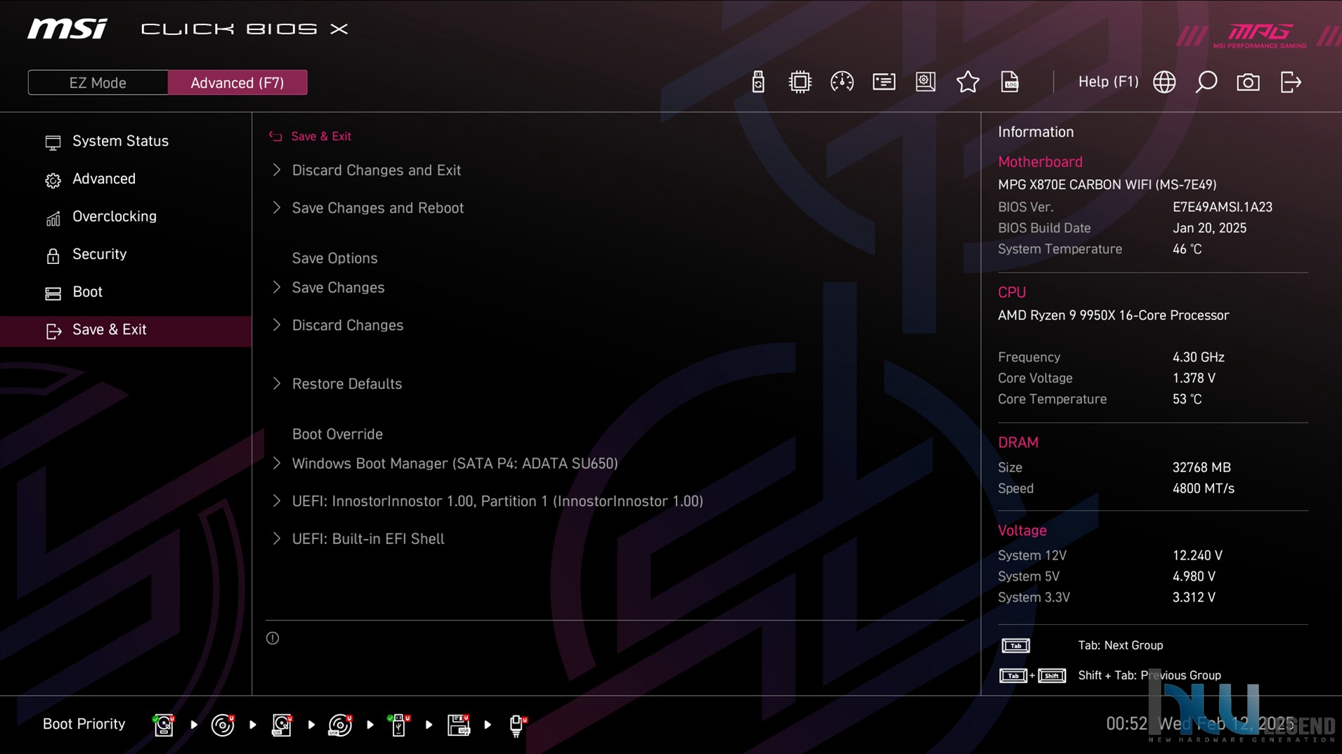Select hard disk in Boot Priority
The image size is (1342, 754).
click(164, 725)
